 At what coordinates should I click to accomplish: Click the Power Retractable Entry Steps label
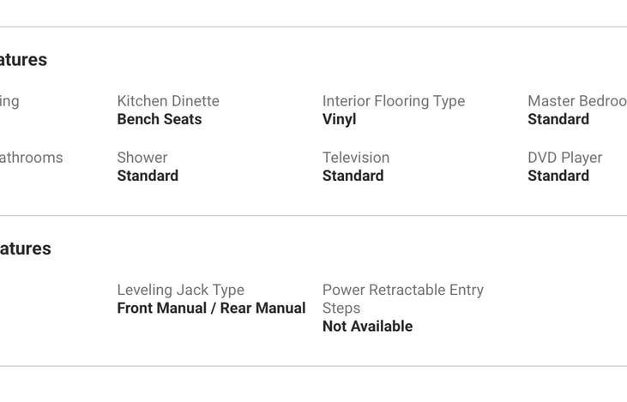point(402,298)
